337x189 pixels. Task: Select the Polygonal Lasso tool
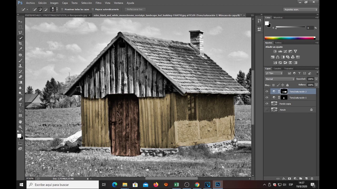[20, 33]
